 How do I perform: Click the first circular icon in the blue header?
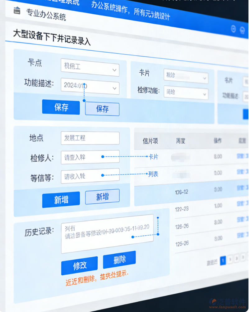click(x=233, y=29)
